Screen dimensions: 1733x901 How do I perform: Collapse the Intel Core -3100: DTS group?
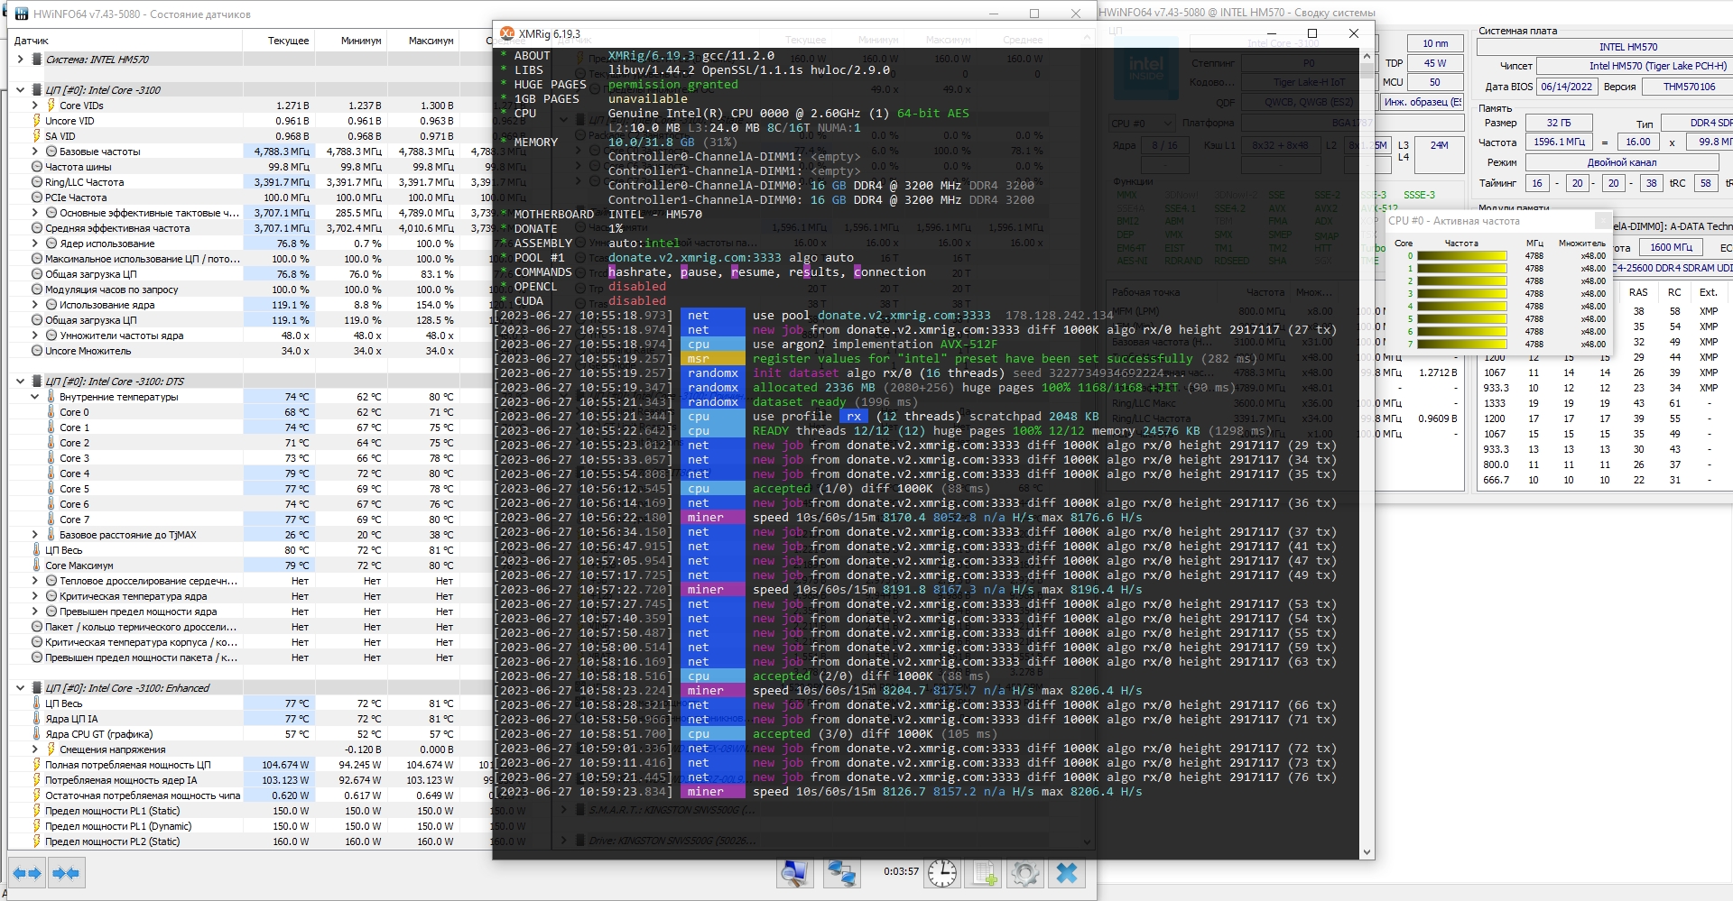[x=21, y=382]
